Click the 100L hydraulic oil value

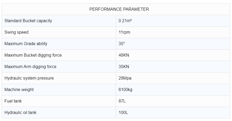pyautogui.click(x=123, y=112)
